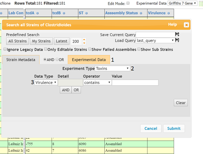Click the Latest count field showing 200
This screenshot has height=154, width=203.
pos(76,41)
